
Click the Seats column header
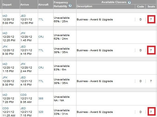(x=151, y=7)
